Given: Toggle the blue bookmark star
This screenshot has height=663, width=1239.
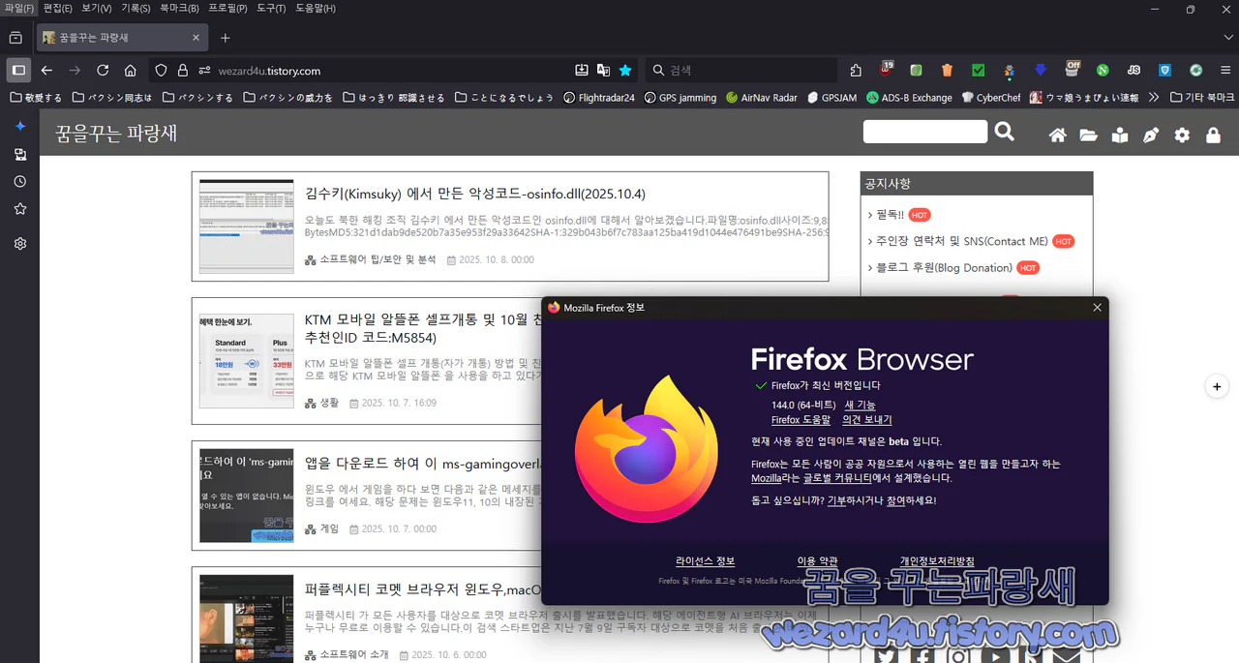Looking at the screenshot, I should [x=625, y=70].
